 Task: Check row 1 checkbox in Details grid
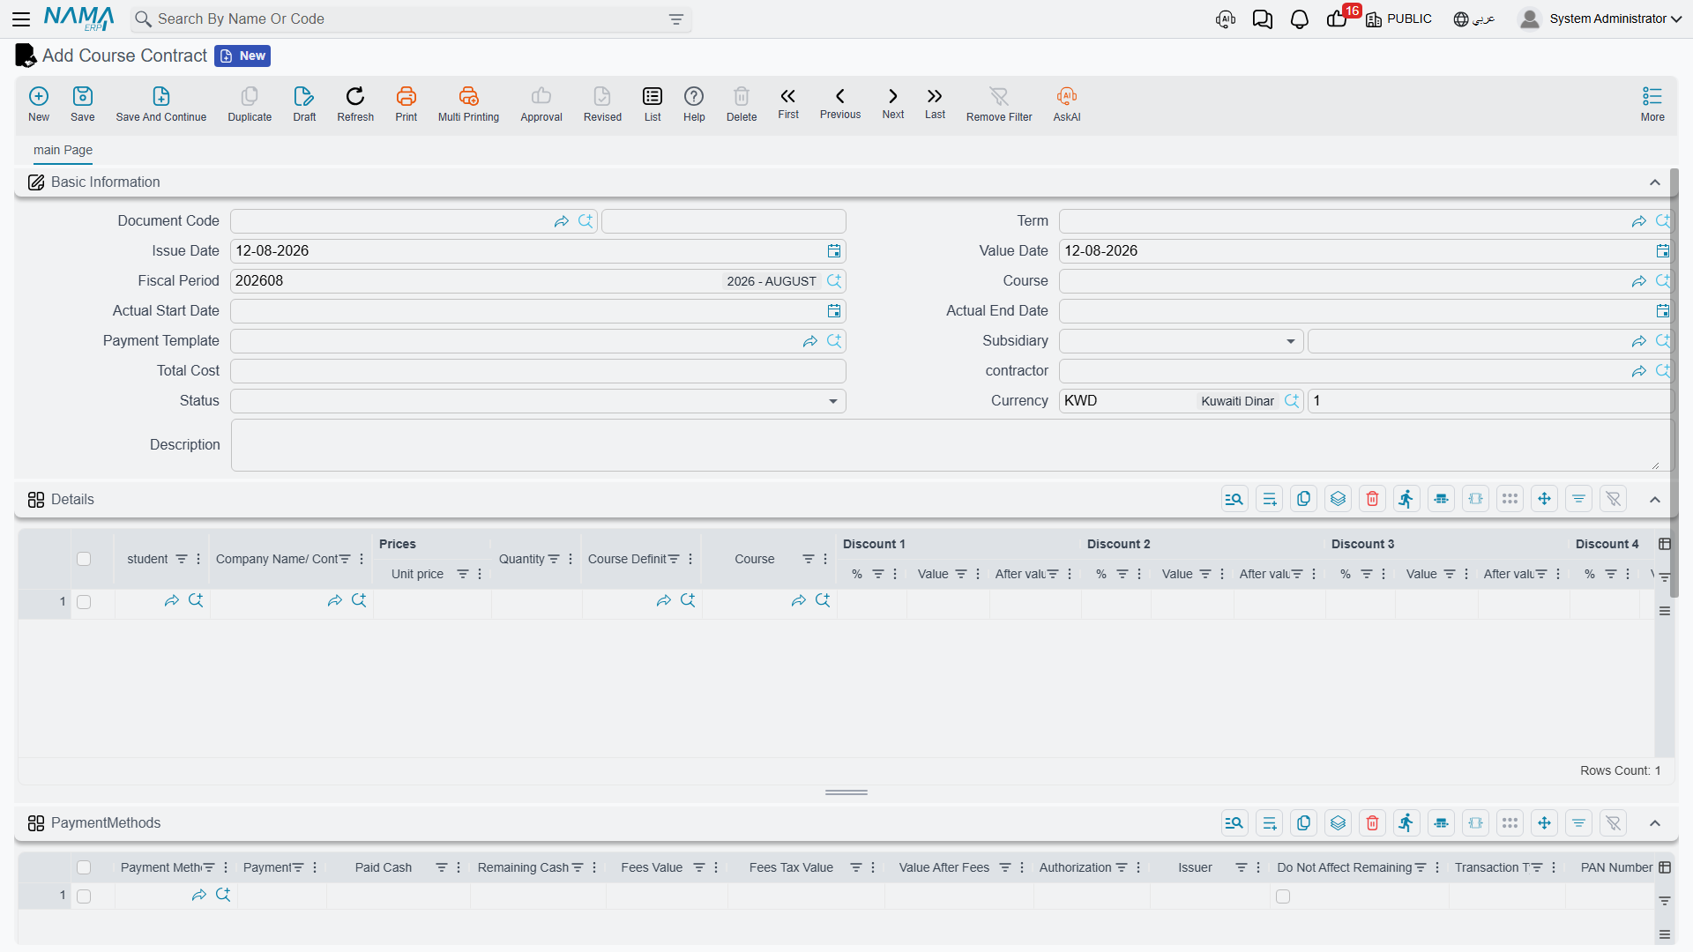pyautogui.click(x=84, y=602)
